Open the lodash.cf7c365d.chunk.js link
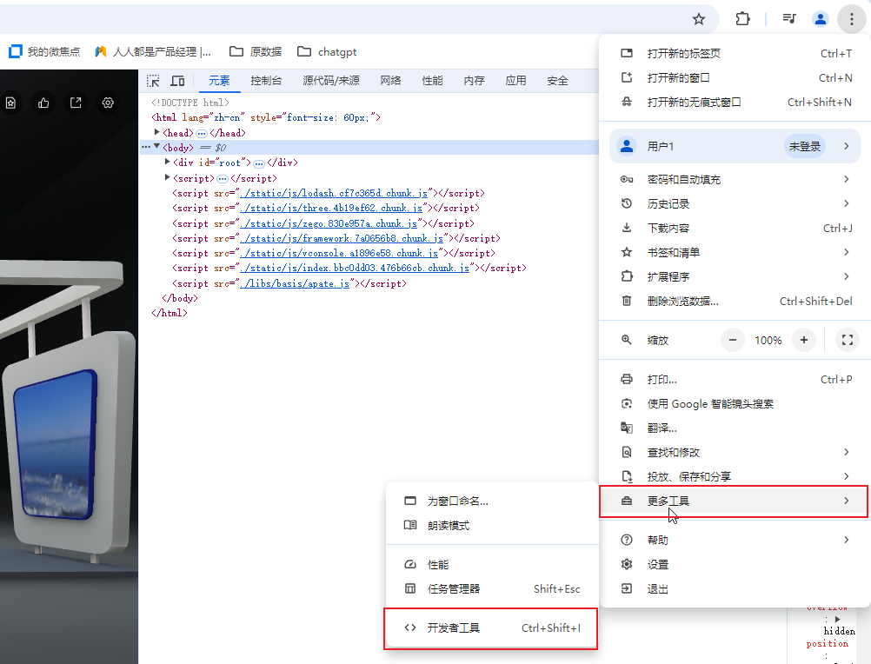This screenshot has width=871, height=664. (x=335, y=193)
